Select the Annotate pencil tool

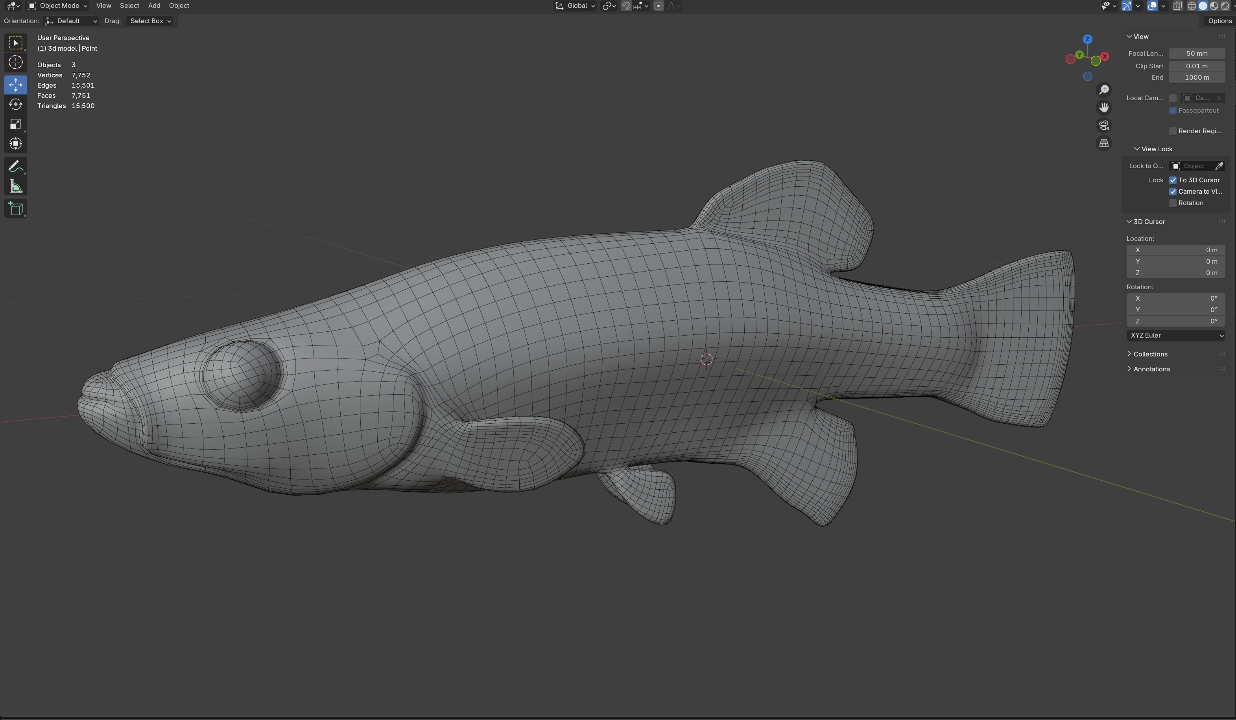click(16, 167)
